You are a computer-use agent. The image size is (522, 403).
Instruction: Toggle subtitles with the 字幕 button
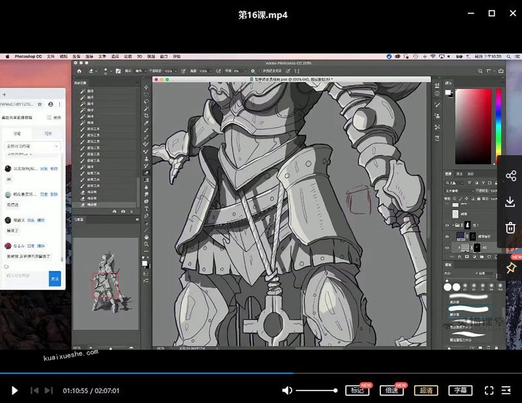pyautogui.click(x=460, y=391)
